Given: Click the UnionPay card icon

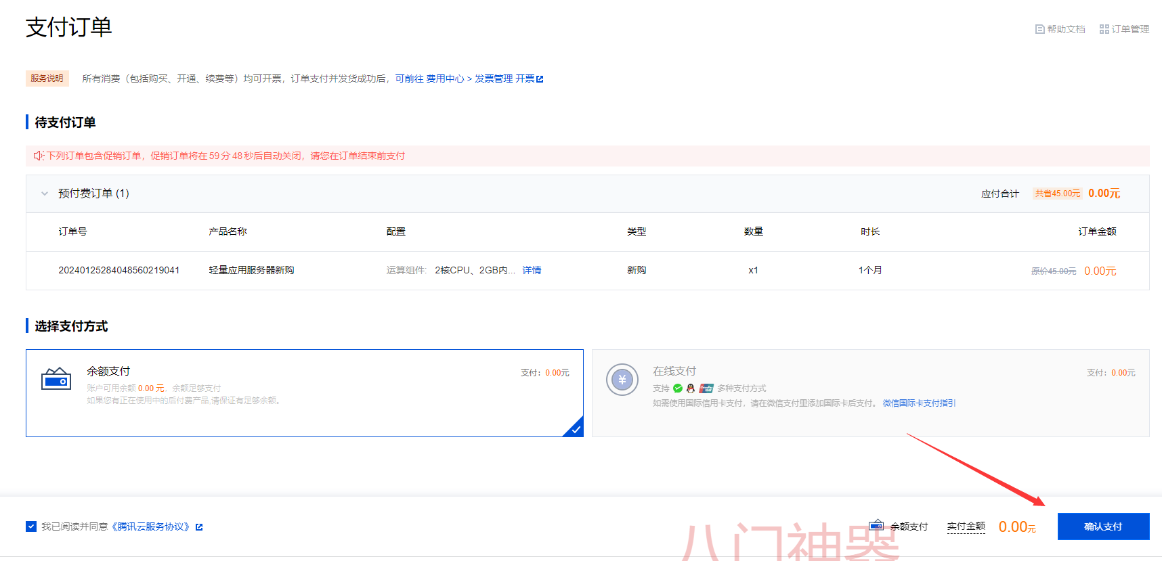Looking at the screenshot, I should click(x=706, y=388).
